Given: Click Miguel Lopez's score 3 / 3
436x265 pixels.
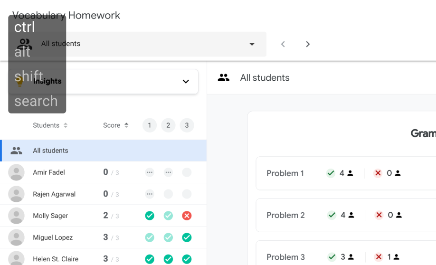Looking at the screenshot, I should click(111, 237).
